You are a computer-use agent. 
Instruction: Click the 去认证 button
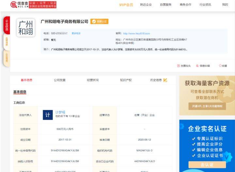coord(207,165)
